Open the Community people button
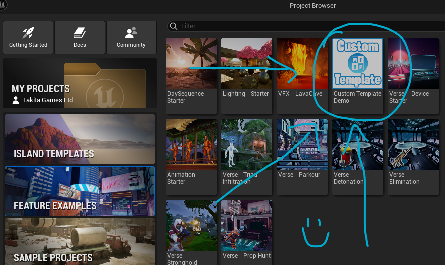This screenshot has width=445, height=265. point(131,37)
